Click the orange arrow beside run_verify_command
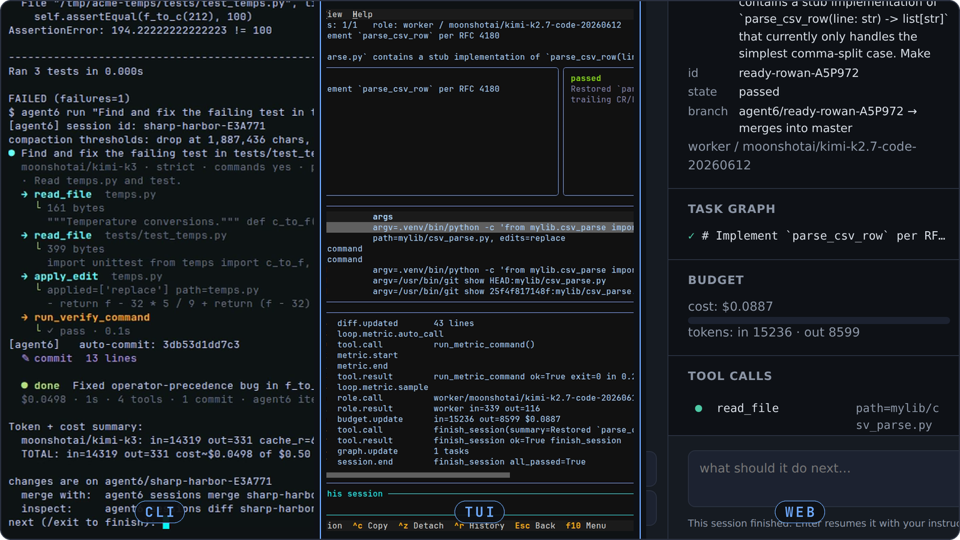The width and height of the screenshot is (960, 540). tap(25, 317)
